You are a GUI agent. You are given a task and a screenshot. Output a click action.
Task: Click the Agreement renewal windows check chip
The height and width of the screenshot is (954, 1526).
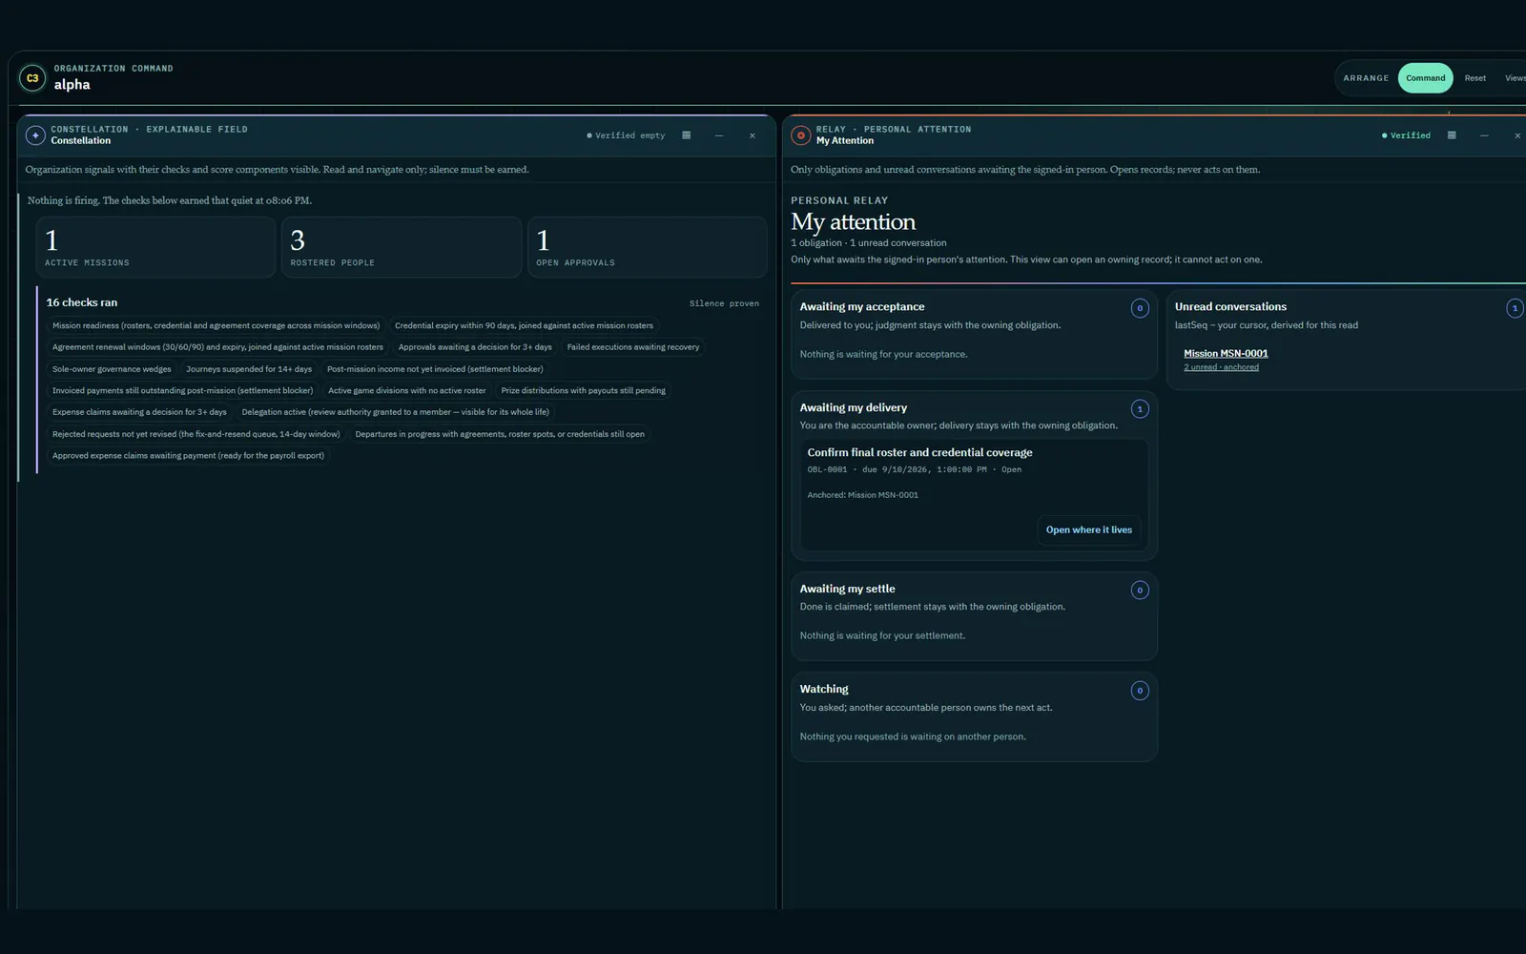point(217,347)
